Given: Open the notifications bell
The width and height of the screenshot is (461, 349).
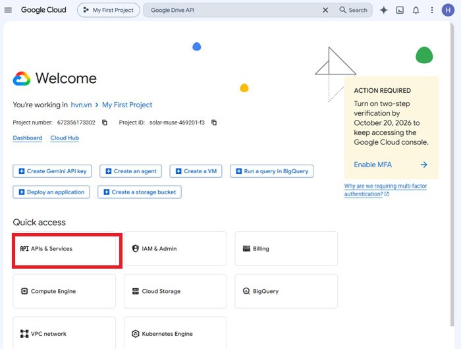Looking at the screenshot, I should 416,10.
